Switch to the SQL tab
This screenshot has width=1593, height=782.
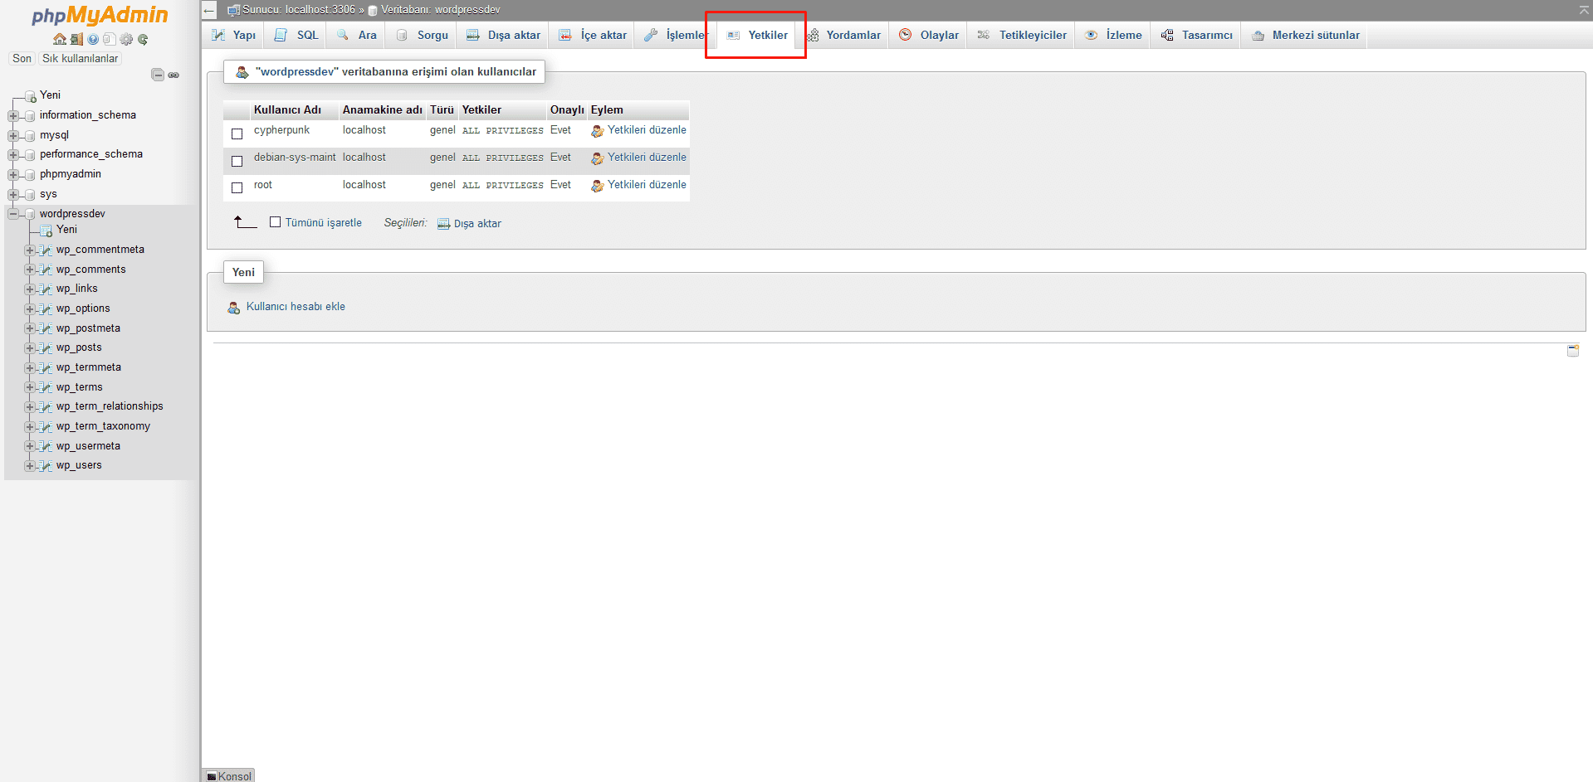(296, 35)
